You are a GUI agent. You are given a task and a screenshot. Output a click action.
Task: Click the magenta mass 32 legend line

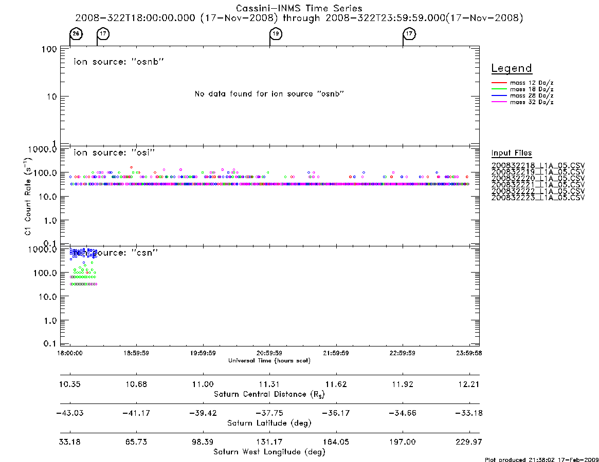tap(499, 102)
